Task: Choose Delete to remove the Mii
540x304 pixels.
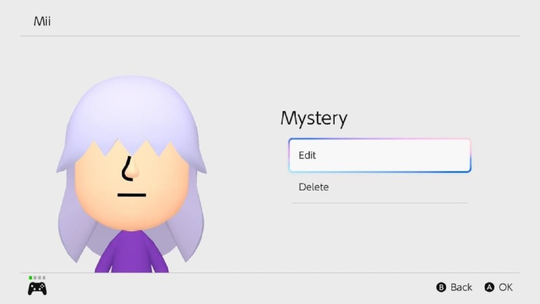Action: click(x=379, y=187)
